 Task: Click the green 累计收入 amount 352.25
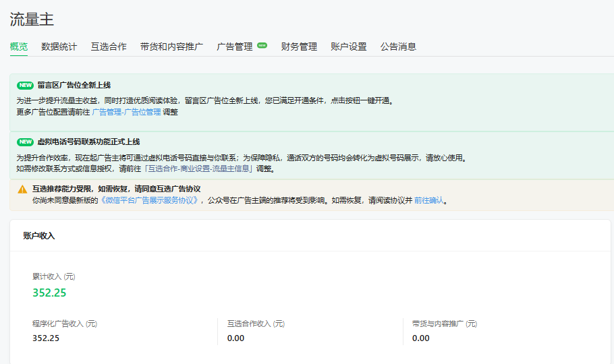click(49, 293)
